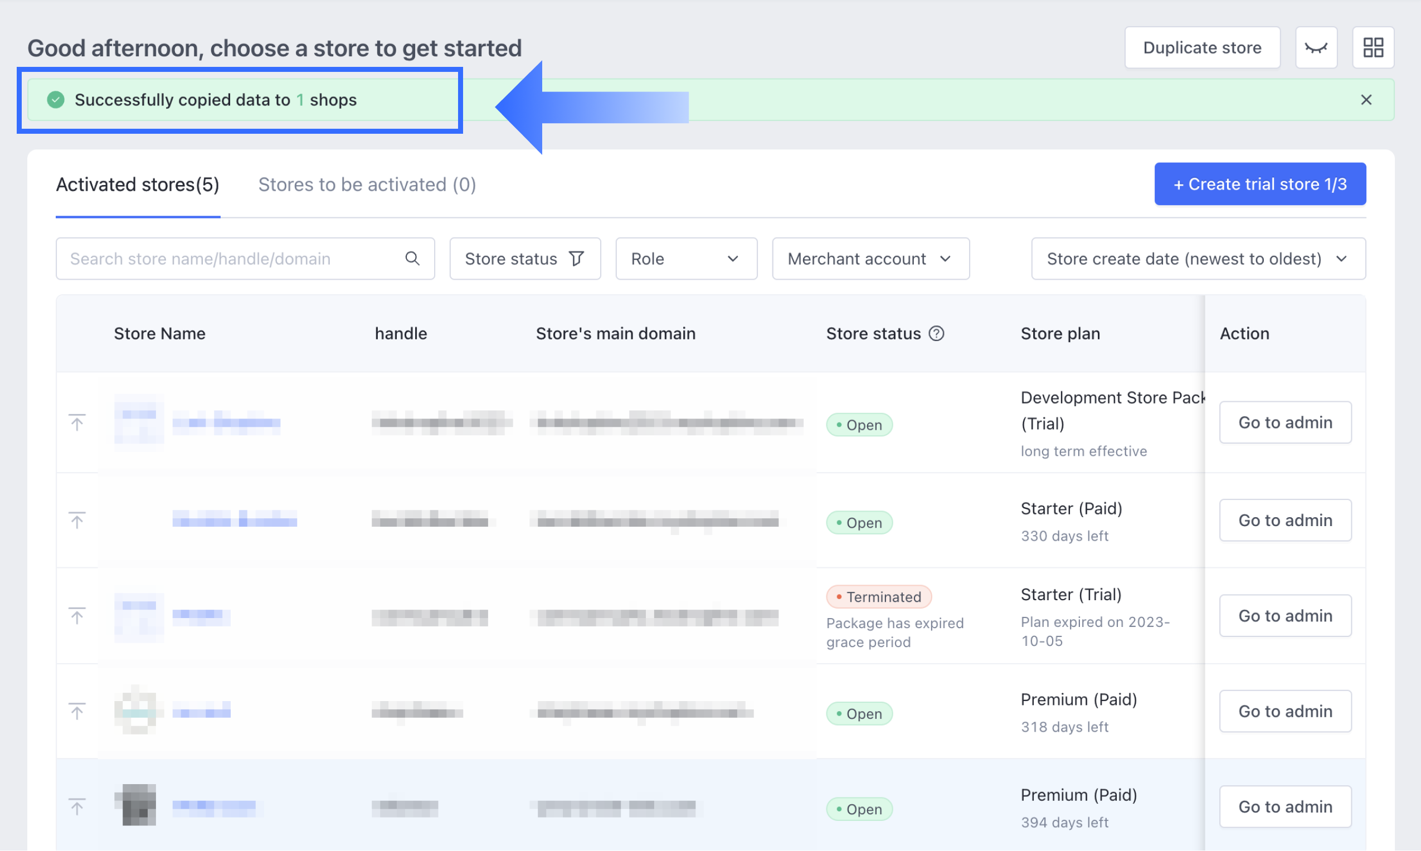Pin the 318 days left store to top
Screen dimensions: 1421x851
77,711
